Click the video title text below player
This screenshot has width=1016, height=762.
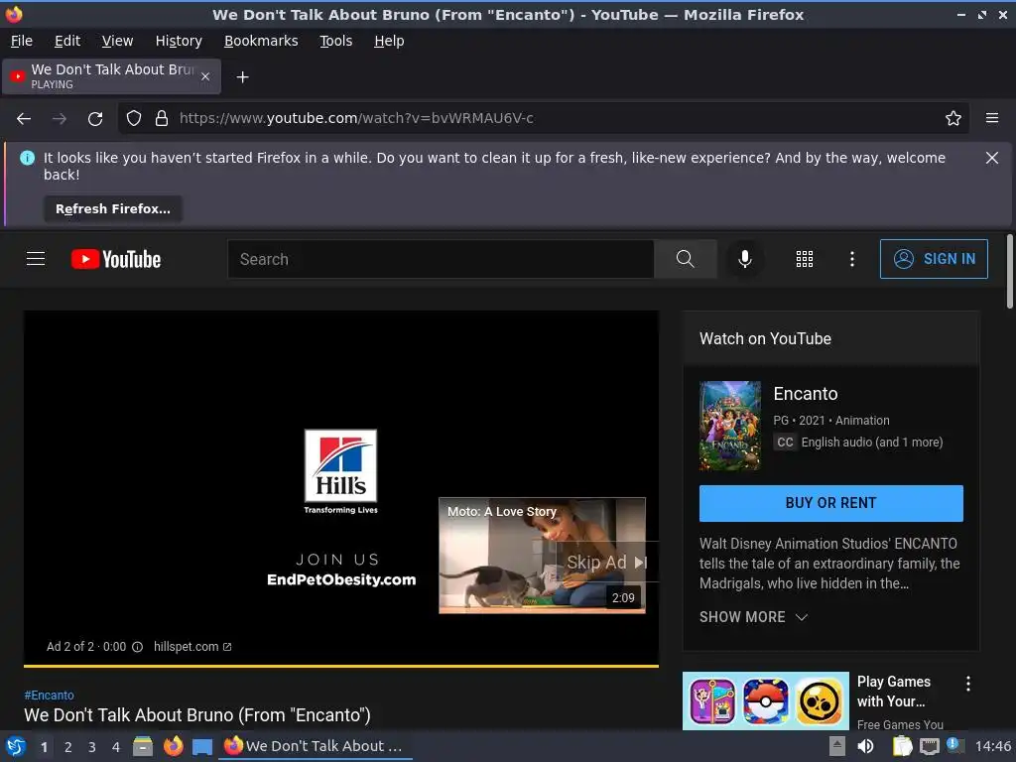pos(197,715)
